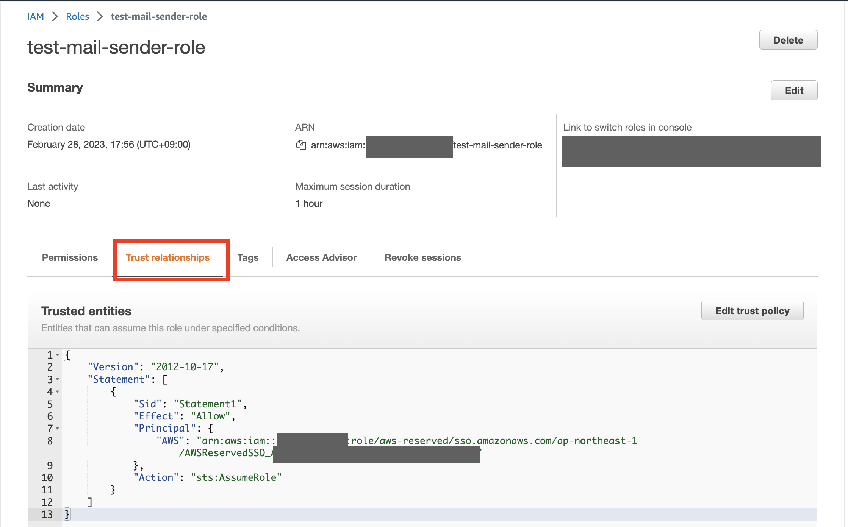Image resolution: width=848 pixels, height=527 pixels.
Task: Select the Revoke sessions tab
Action: click(422, 257)
